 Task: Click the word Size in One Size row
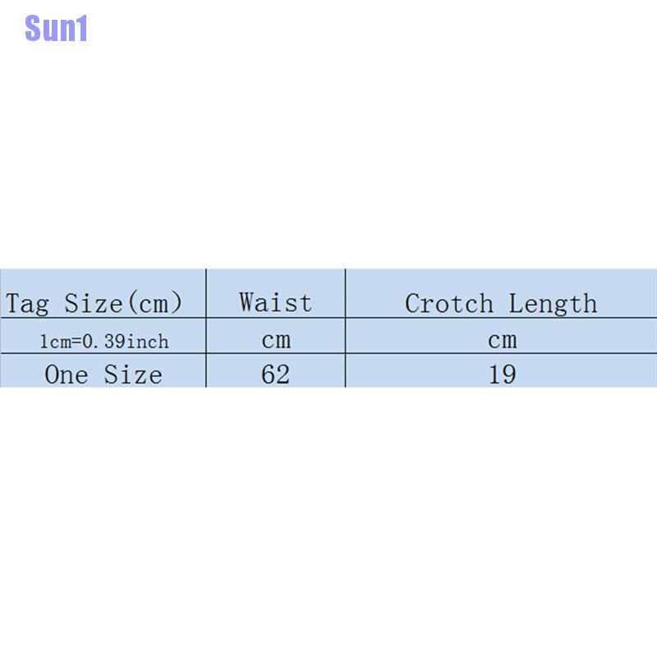(132, 374)
